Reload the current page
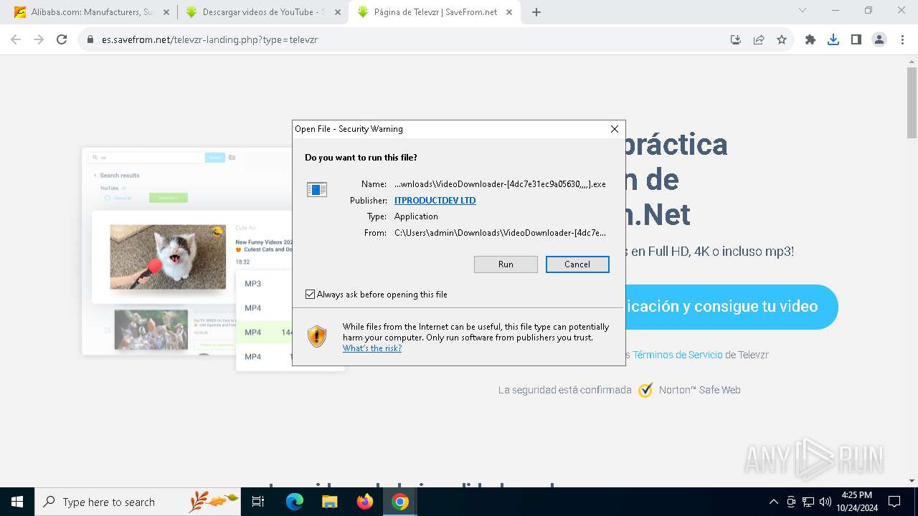This screenshot has height=516, width=918. pos(62,40)
